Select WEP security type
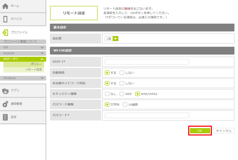This screenshot has height=160, width=238. pyautogui.click(x=122, y=94)
